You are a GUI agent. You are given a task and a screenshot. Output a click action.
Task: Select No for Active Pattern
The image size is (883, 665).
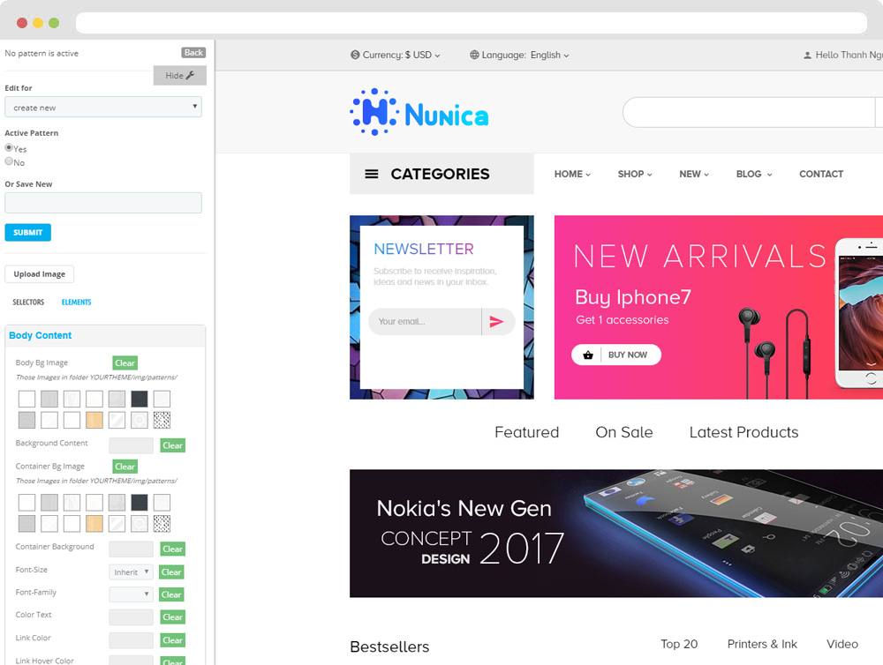9,161
